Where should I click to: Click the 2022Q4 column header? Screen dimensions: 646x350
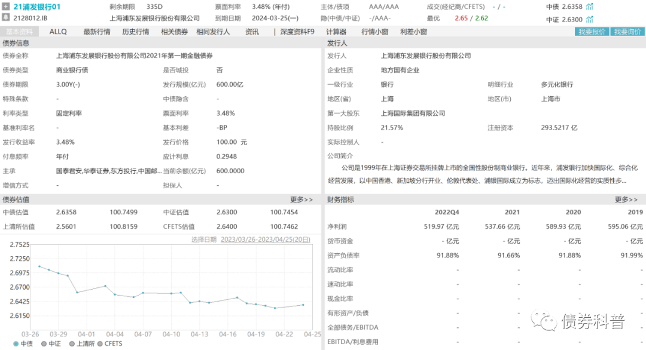tap(447, 212)
